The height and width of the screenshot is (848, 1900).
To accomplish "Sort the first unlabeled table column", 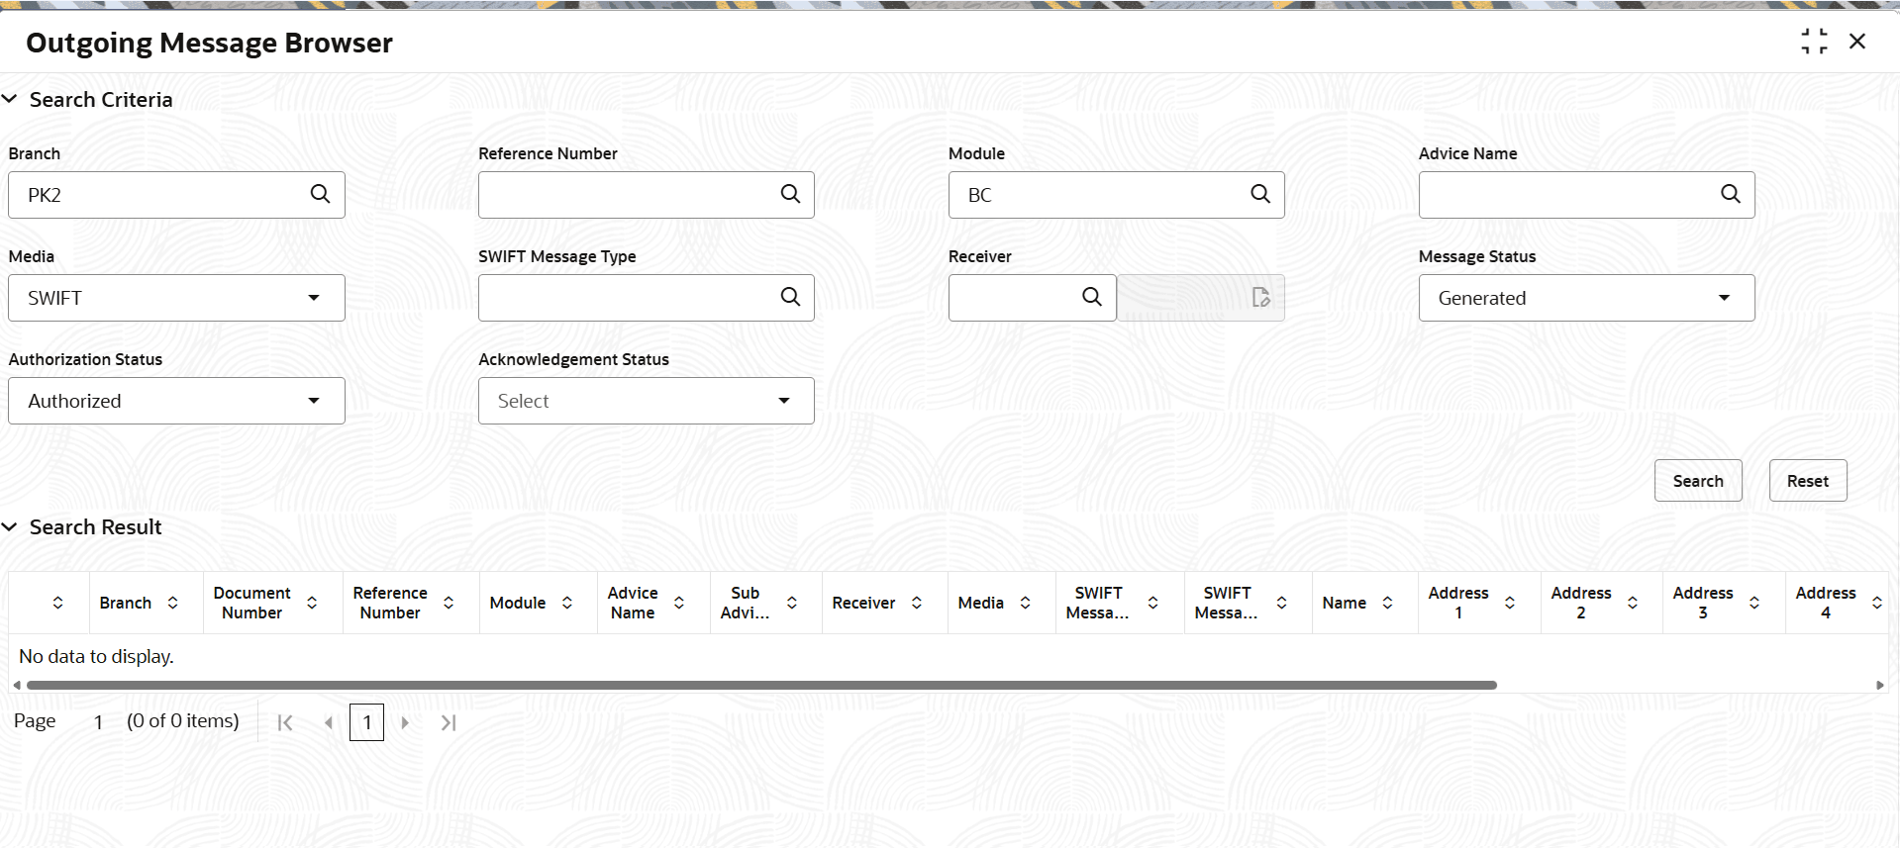I will 58,603.
